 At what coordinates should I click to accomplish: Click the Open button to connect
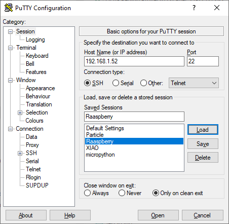(158, 215)
